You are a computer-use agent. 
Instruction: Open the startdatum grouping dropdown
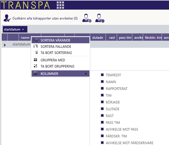coord(15,29)
